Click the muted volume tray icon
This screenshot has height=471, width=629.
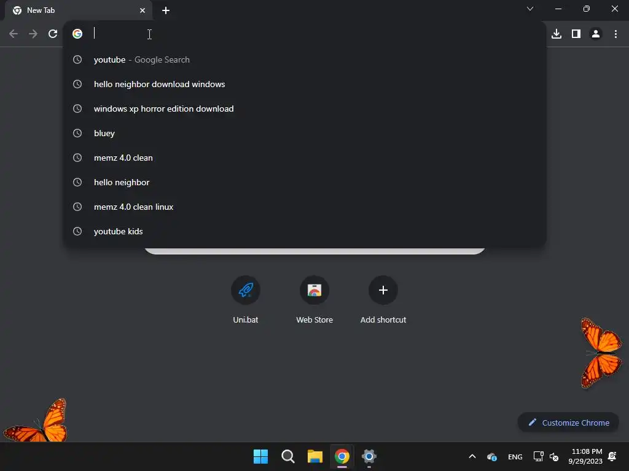click(x=554, y=456)
